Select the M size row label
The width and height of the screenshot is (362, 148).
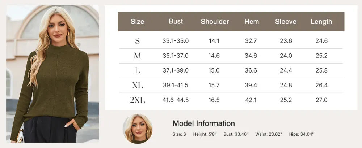137,56
